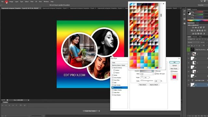The width and height of the screenshot is (208, 117).
Task: Add a Threshold adjustment
Action: (x=199, y=34)
